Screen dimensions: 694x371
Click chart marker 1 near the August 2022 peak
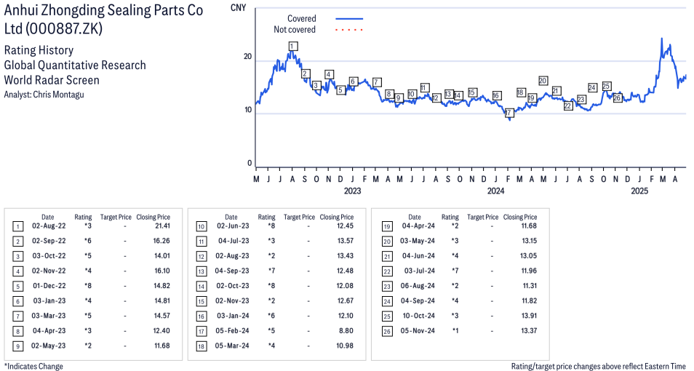(292, 46)
